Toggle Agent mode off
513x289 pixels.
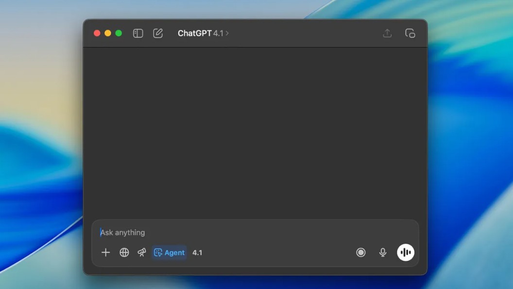(169, 253)
